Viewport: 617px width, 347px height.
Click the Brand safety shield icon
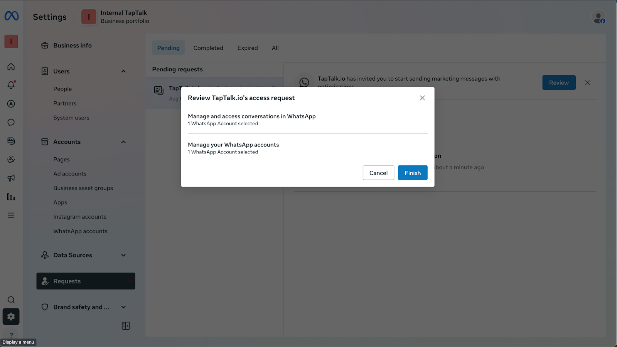coord(45,307)
